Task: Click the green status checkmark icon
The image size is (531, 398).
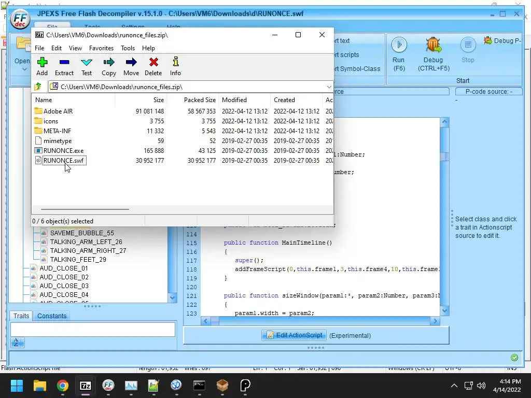Action: point(514,358)
